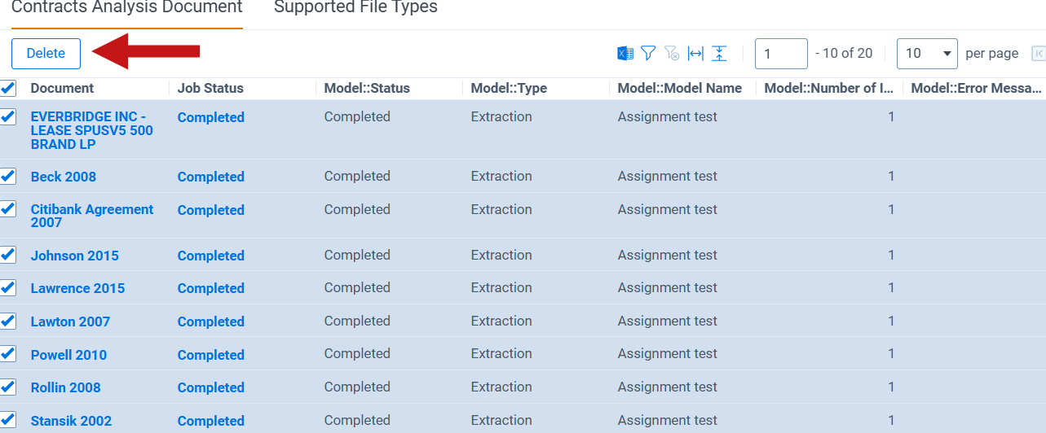This screenshot has height=433, width=1046.
Task: Click Completed job status for EVERBRIDGE row
Action: click(211, 117)
